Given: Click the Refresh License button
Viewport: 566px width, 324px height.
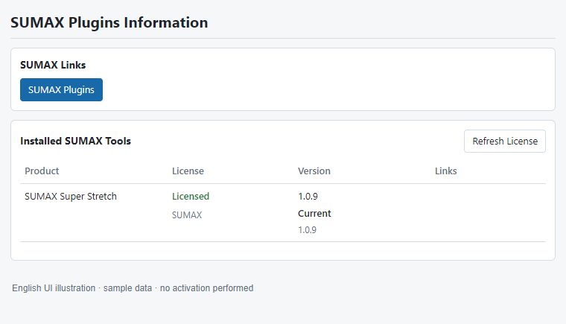Looking at the screenshot, I should click(505, 142).
